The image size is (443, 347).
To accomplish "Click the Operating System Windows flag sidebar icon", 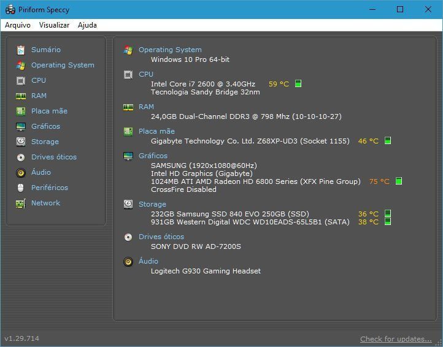I will pyautogui.click(x=21, y=65).
